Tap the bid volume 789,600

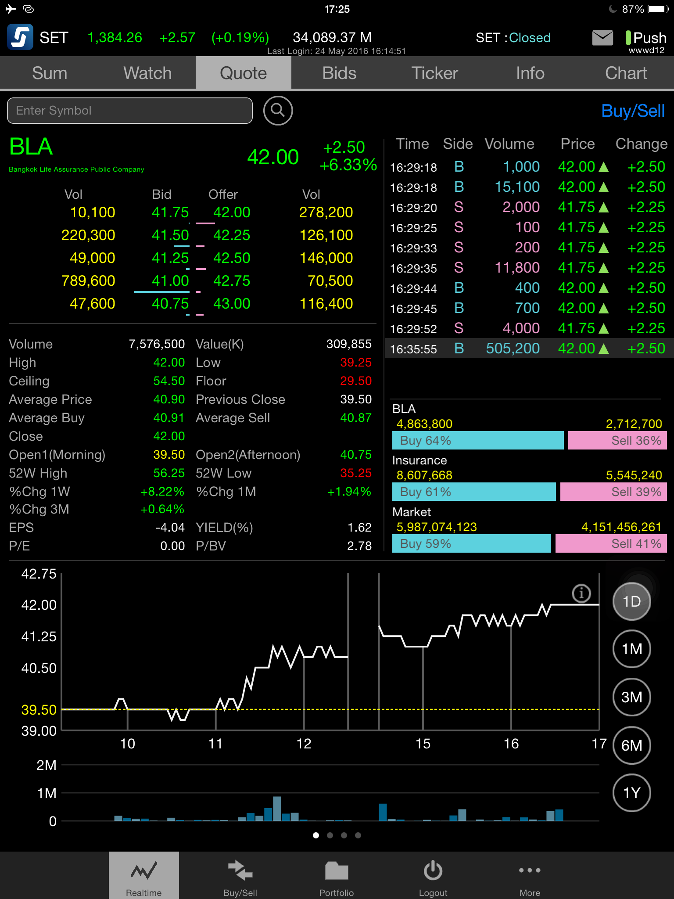(x=88, y=281)
